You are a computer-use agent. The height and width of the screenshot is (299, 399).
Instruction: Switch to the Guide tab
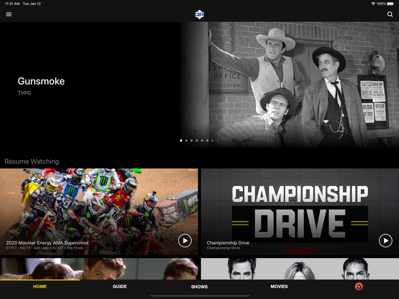120,286
